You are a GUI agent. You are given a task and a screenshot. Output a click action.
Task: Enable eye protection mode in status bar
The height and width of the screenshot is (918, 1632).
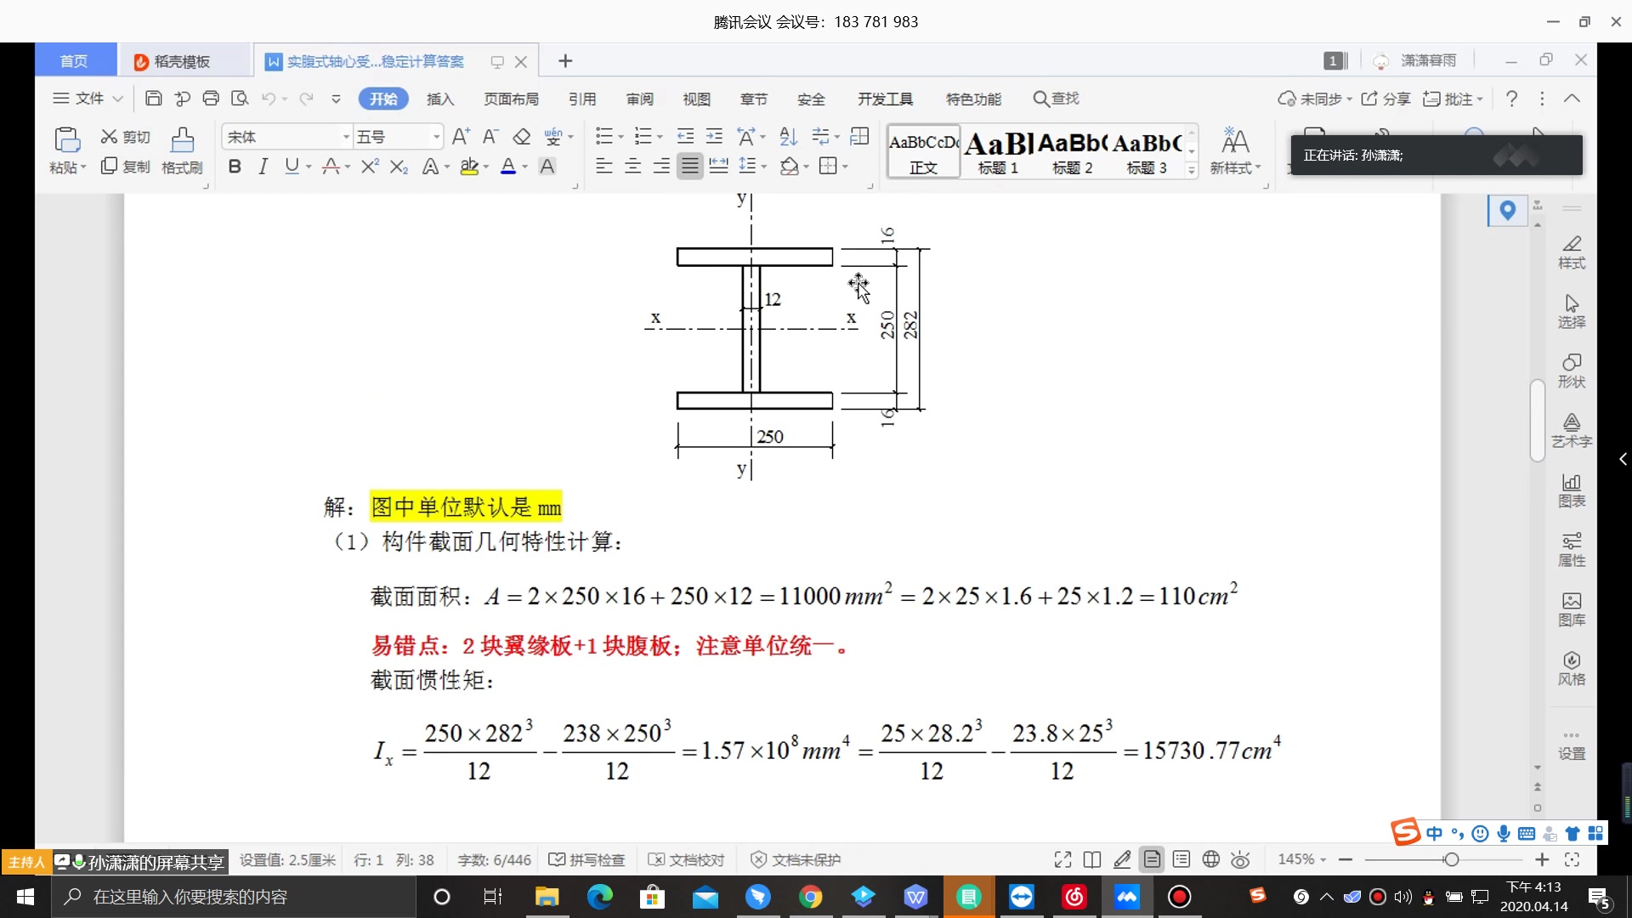tap(1240, 859)
